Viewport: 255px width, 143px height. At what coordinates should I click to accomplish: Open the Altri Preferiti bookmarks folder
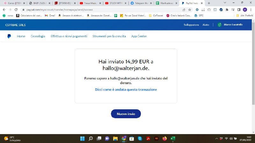[x=245, y=16]
